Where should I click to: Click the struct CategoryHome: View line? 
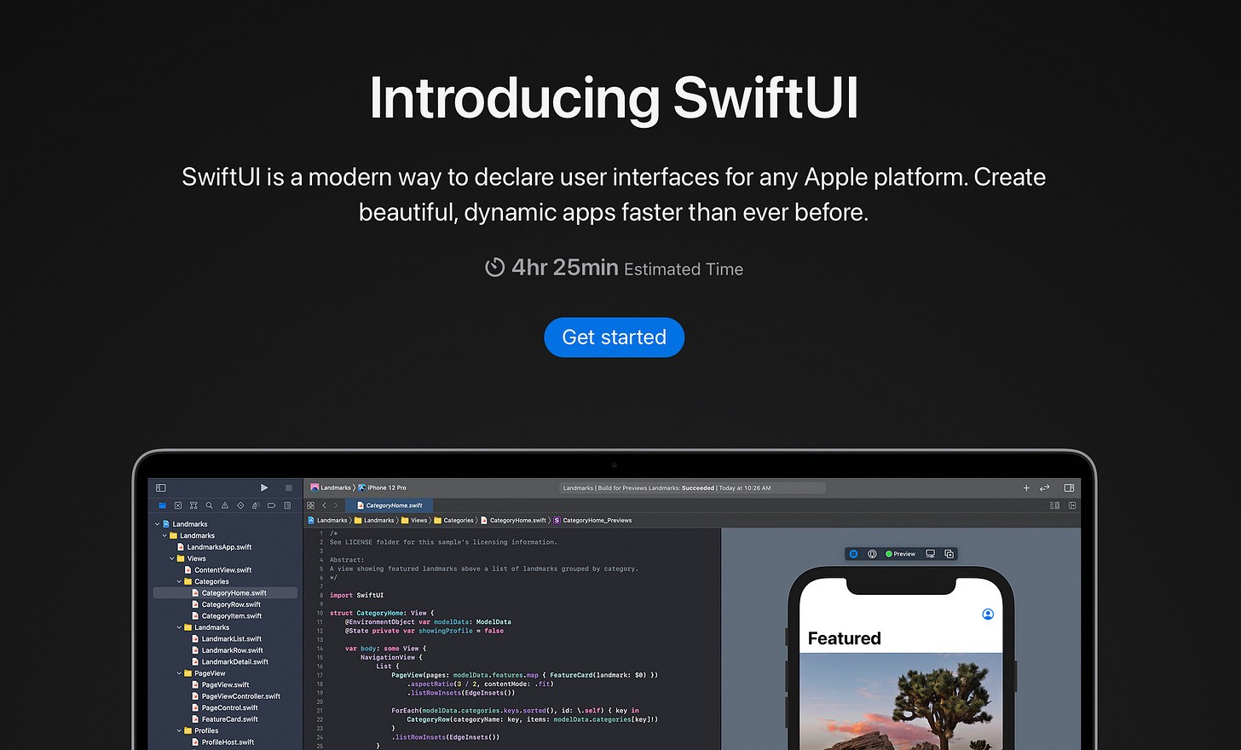tap(382, 613)
